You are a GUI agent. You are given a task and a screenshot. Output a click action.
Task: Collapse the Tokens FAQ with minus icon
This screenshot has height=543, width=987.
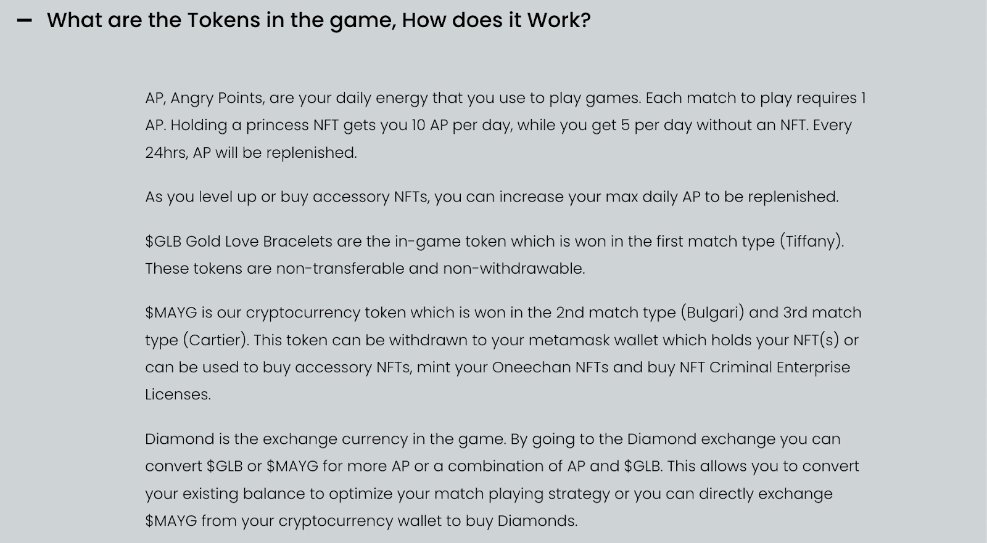click(x=24, y=20)
